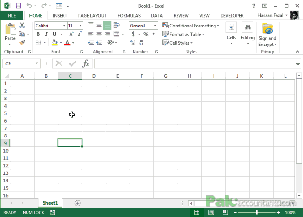Viewport: 303px width, 217px height.
Task: Switch to the PAGE LAYOUT tab
Action: click(x=92, y=16)
